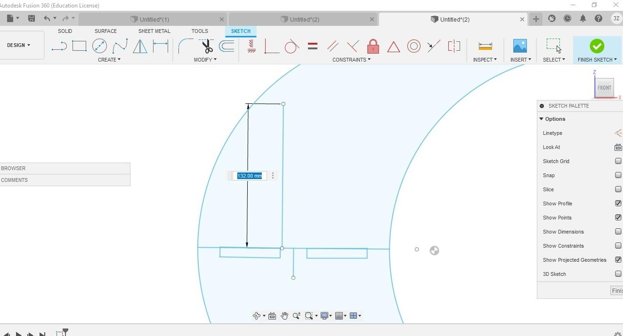Click the Look At icon in navigation bar

(x=272, y=316)
